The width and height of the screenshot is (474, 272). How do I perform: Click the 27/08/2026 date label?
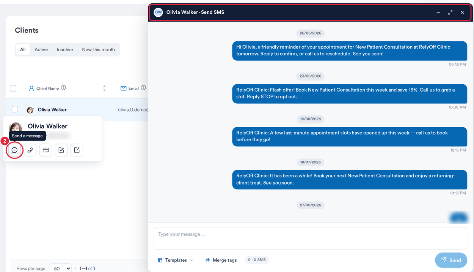[311, 205]
